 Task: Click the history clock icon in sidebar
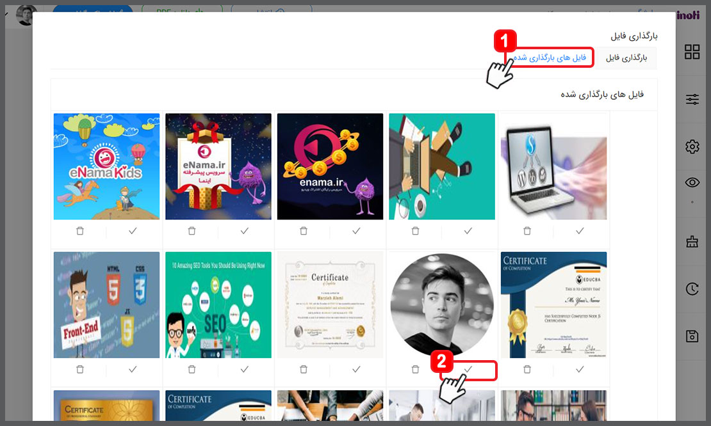tap(692, 289)
